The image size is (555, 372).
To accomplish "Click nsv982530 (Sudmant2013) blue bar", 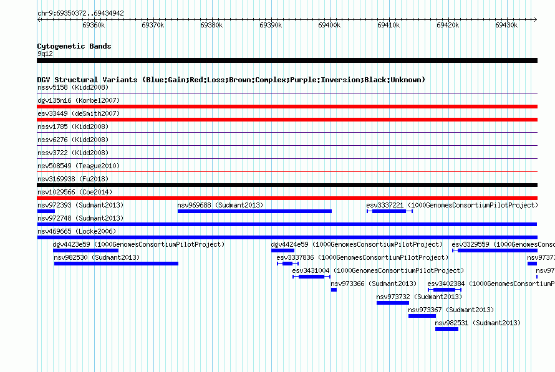I will 116,264.
